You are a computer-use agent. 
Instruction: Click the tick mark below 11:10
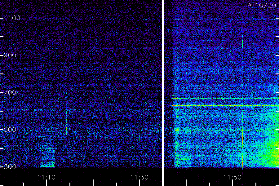click(46, 183)
